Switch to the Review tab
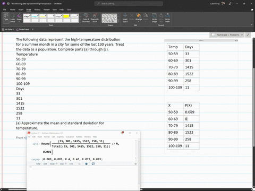 click(x=47, y=10)
